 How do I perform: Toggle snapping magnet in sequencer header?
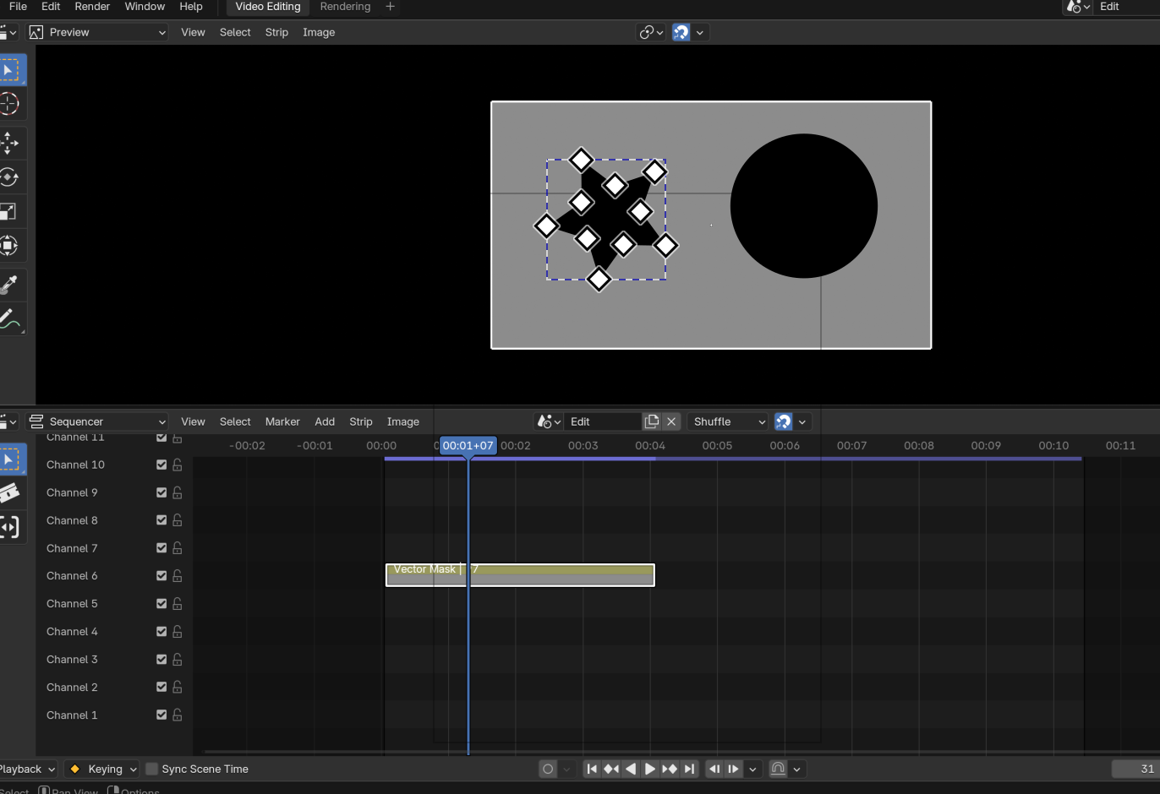click(x=784, y=421)
